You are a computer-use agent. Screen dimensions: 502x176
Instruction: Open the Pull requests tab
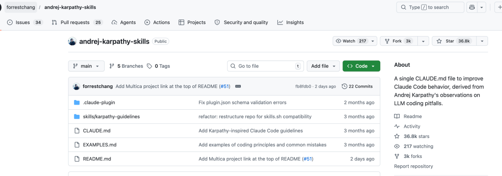(77, 22)
